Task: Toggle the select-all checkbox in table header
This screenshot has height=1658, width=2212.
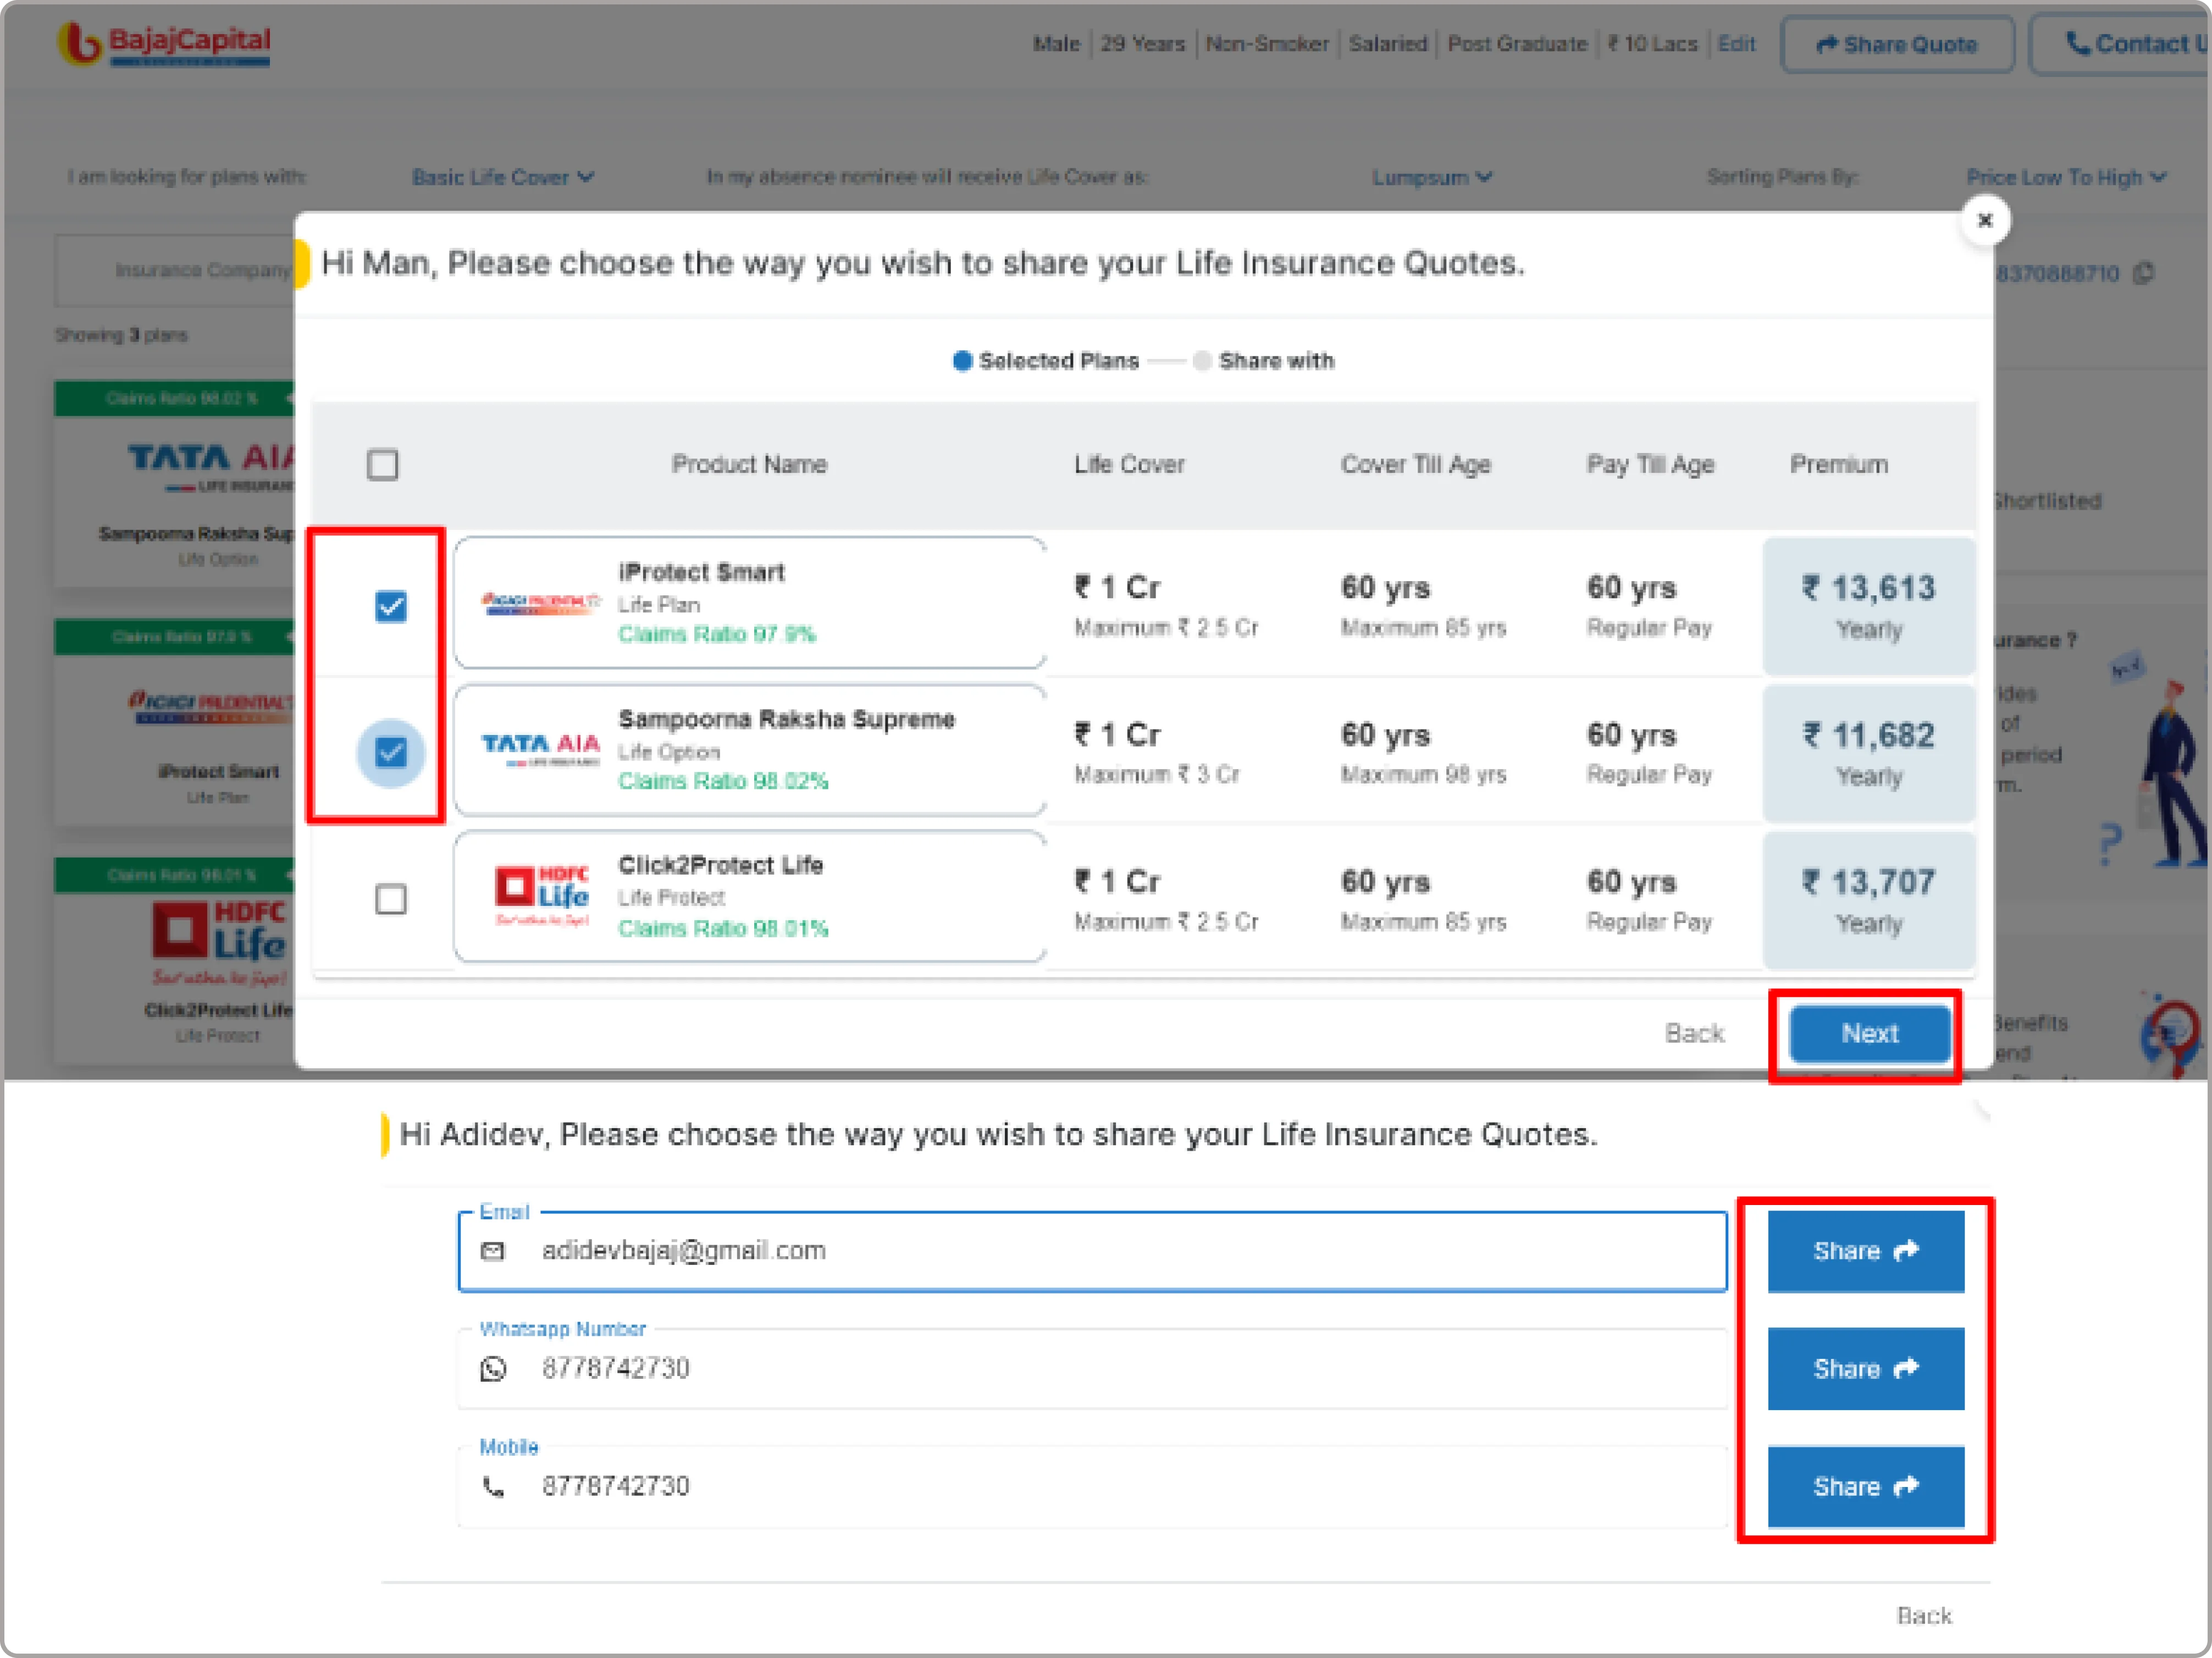Action: tap(382, 465)
